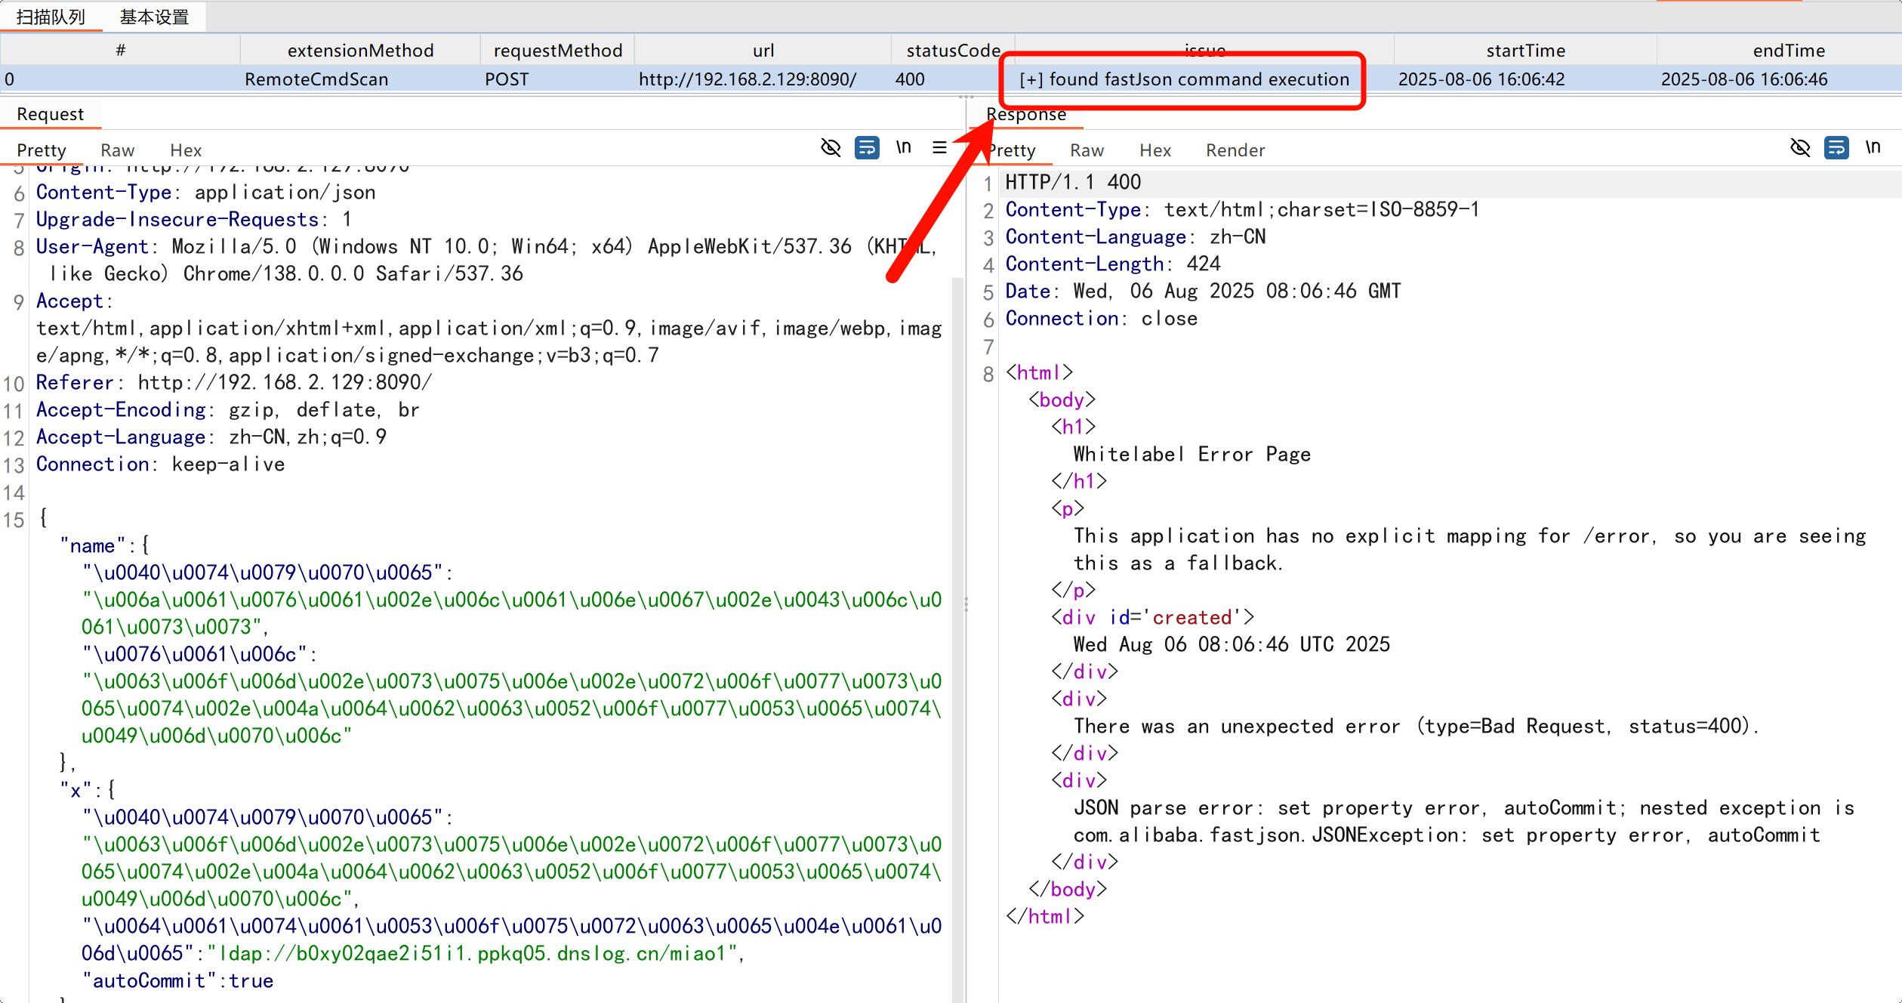Sort table by extensionMethod column header
The image size is (1902, 1003).
(360, 51)
